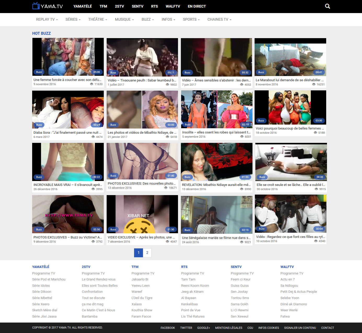Click the views eye icon beside 3995
The image size is (362, 333).
pos(93,189)
